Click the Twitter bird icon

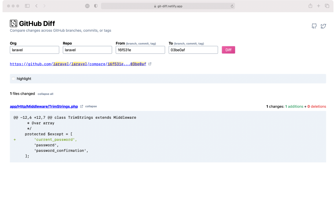323,26
